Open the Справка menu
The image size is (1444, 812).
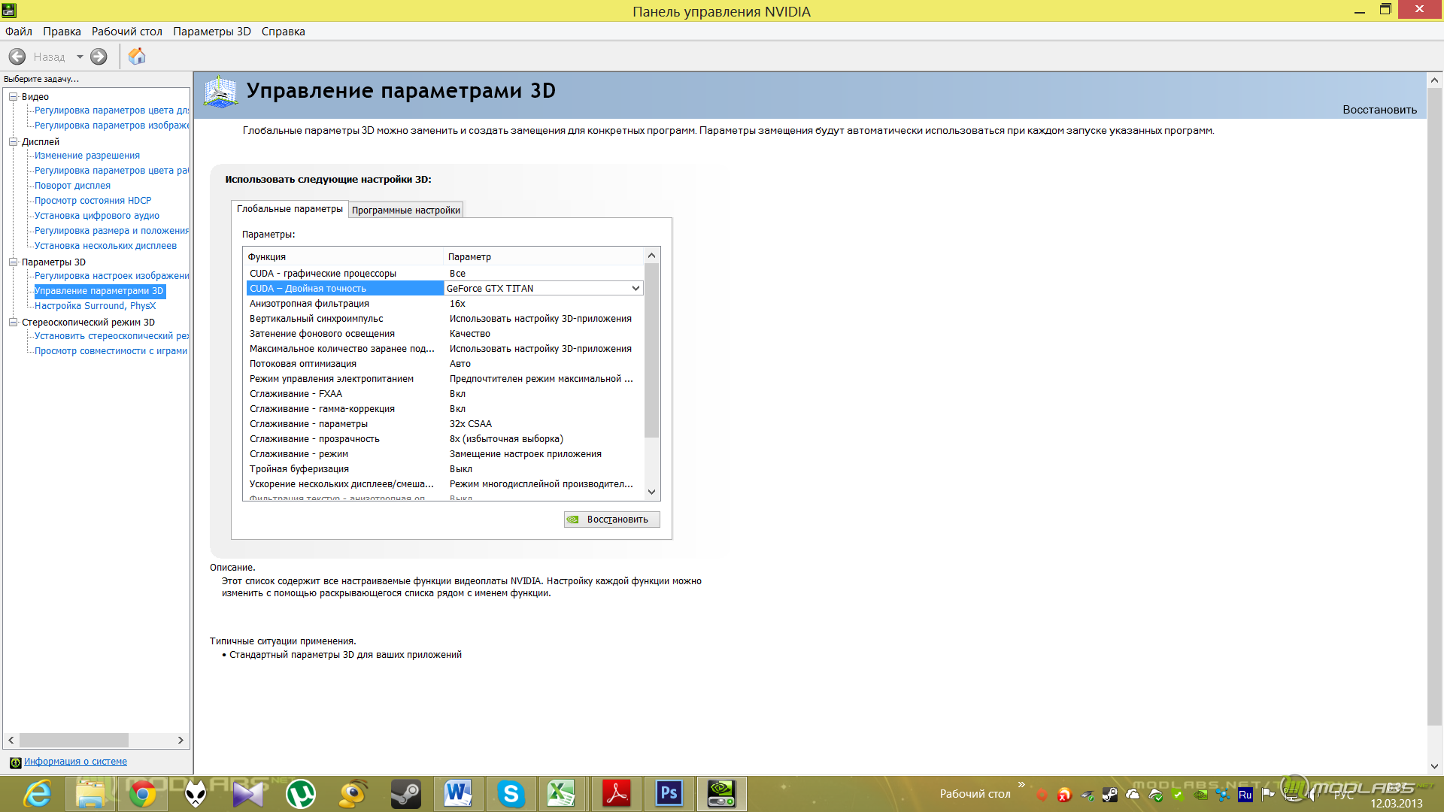(x=284, y=32)
